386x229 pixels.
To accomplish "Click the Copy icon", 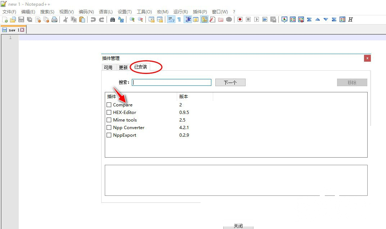I will 73,19.
